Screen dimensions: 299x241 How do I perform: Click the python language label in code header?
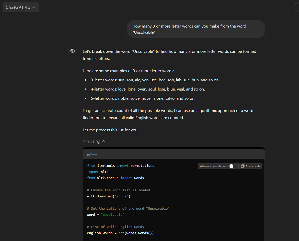92,154
